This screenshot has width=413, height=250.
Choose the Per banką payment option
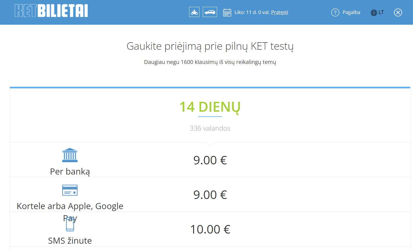click(70, 172)
